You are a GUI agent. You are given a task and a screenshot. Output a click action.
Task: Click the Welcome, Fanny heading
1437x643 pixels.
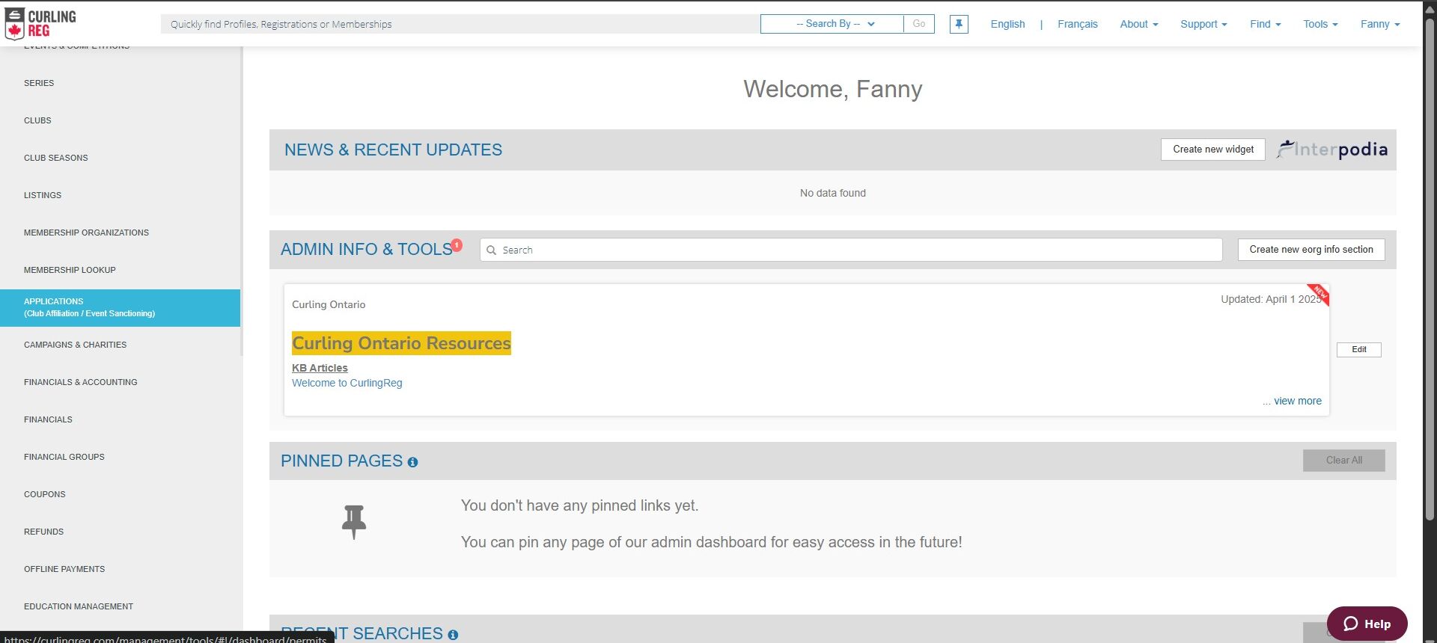(x=833, y=89)
